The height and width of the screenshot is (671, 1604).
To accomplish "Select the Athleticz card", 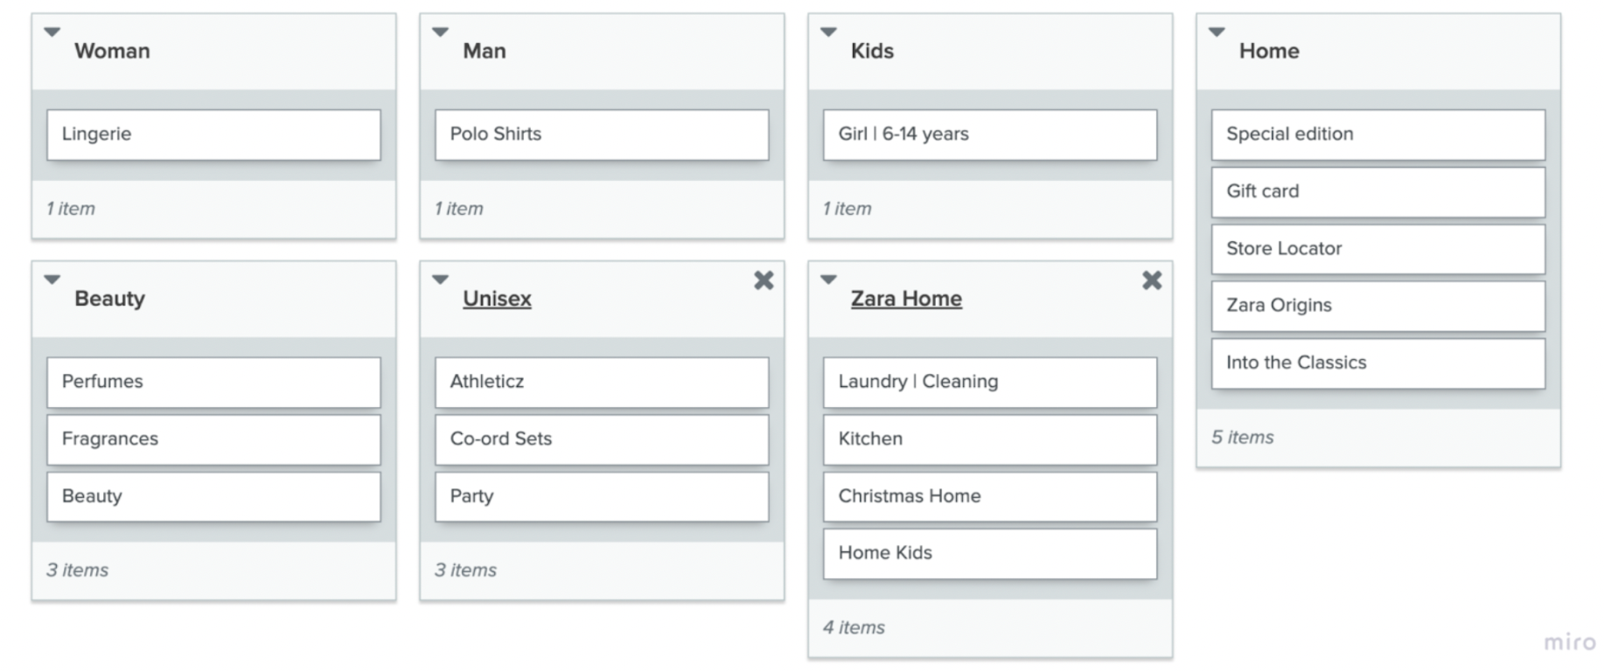I will [x=602, y=382].
